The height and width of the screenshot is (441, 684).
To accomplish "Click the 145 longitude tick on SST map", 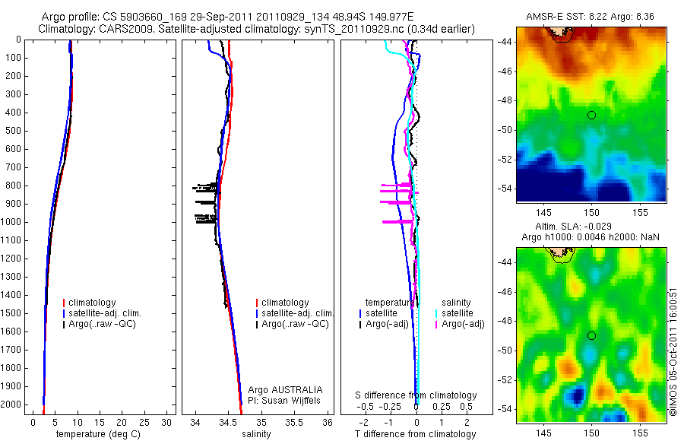I will click(x=543, y=213).
